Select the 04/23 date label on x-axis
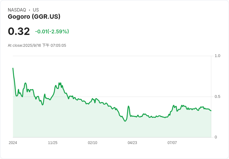The width and height of the screenshot is (229, 159). tap(132, 143)
